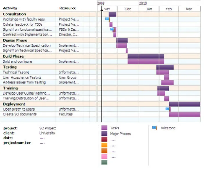
Task: Pick the red legend color swatch
Action: tap(104, 139)
